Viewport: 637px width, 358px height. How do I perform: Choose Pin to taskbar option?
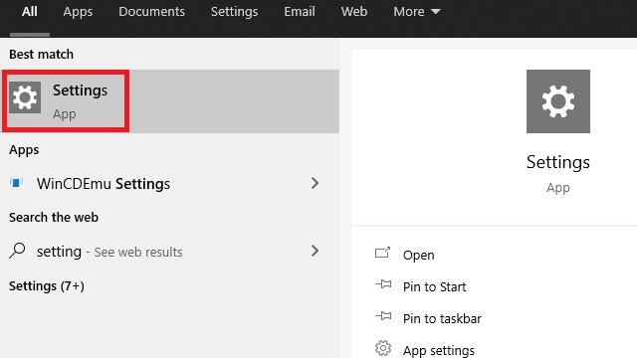tap(442, 318)
